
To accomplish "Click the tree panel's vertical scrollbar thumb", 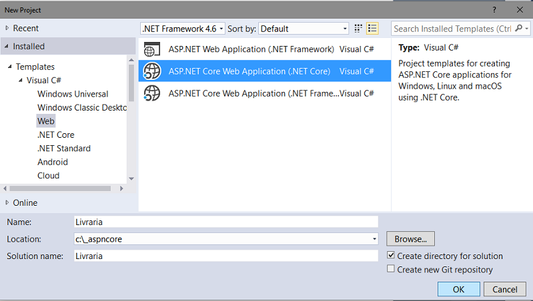I will click(x=131, y=83).
